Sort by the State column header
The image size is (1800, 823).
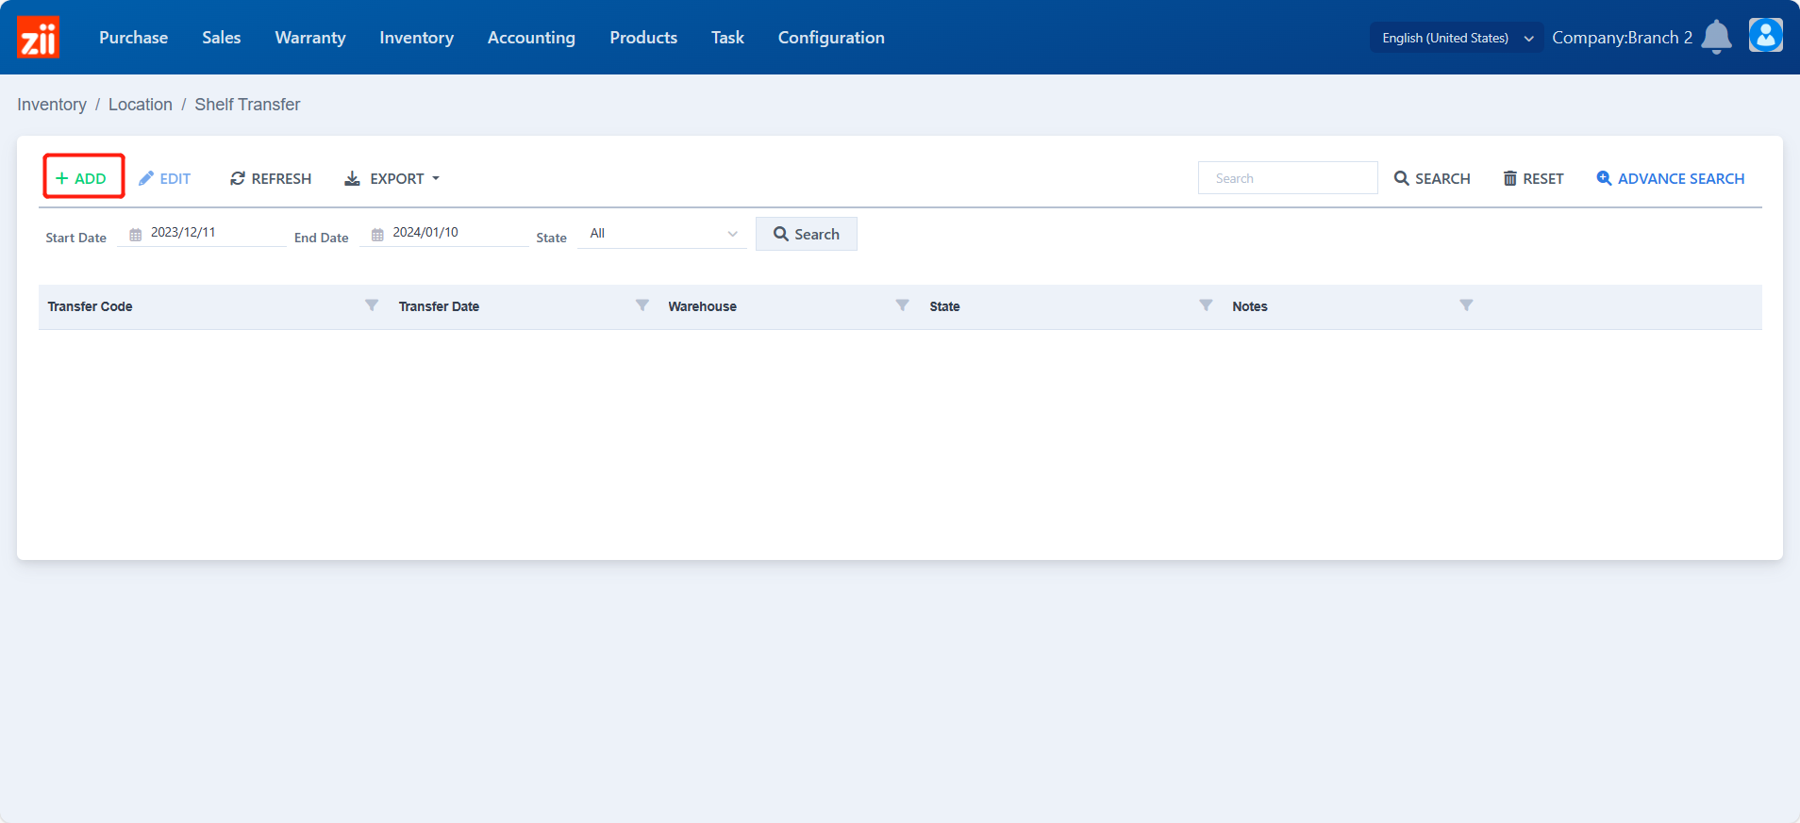(944, 306)
